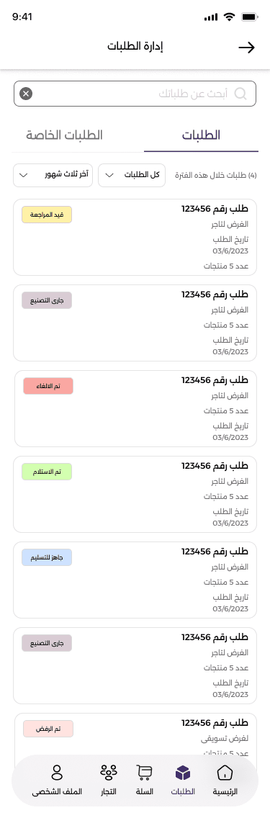
Task: Tap the yellow قيد المراجعة status badge
Action: point(47,215)
